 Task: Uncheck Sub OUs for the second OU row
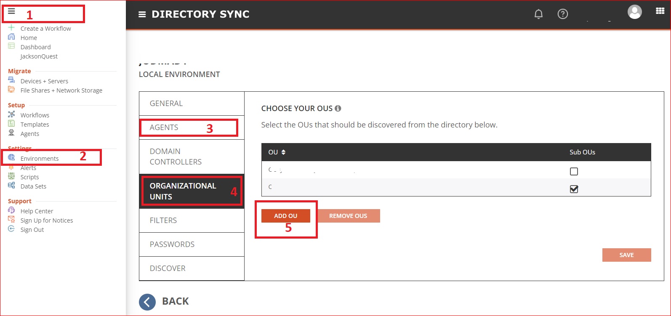(x=574, y=189)
